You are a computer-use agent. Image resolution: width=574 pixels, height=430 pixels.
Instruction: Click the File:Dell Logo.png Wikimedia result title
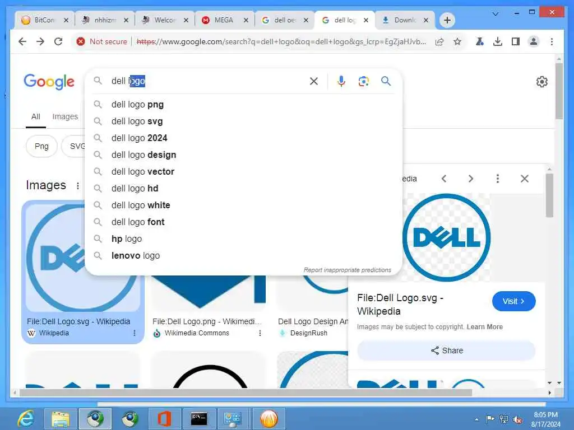click(x=206, y=322)
